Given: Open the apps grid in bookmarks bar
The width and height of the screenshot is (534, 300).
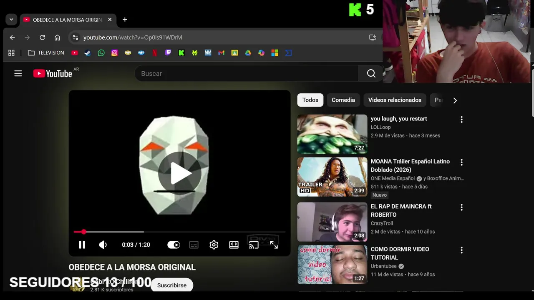Looking at the screenshot, I should tap(11, 53).
